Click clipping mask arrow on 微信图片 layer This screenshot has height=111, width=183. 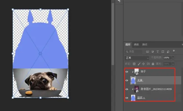pos(133,89)
